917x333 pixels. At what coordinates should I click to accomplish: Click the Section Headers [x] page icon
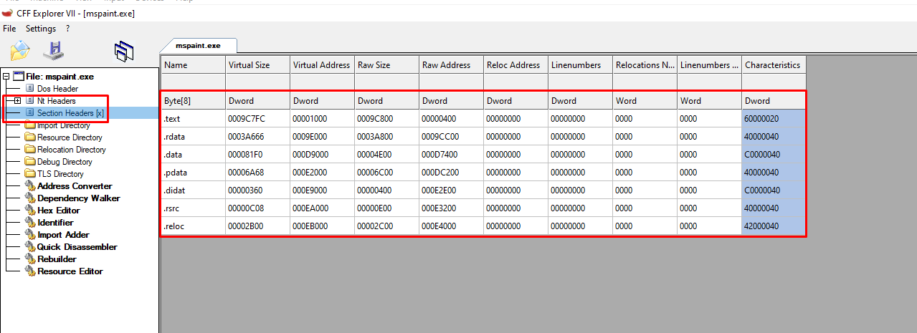30,112
